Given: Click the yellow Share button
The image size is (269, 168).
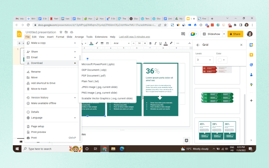Looking at the screenshot, I should [x=235, y=34].
